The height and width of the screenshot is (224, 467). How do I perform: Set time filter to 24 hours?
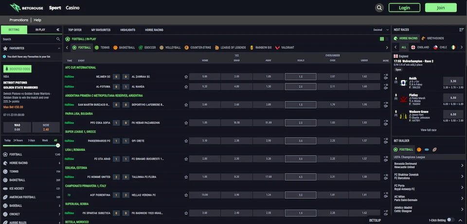18,140
